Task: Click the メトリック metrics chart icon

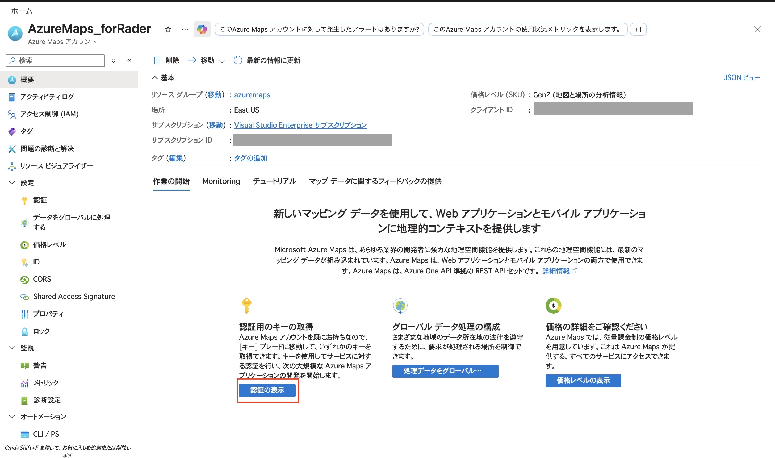Action: click(x=25, y=383)
